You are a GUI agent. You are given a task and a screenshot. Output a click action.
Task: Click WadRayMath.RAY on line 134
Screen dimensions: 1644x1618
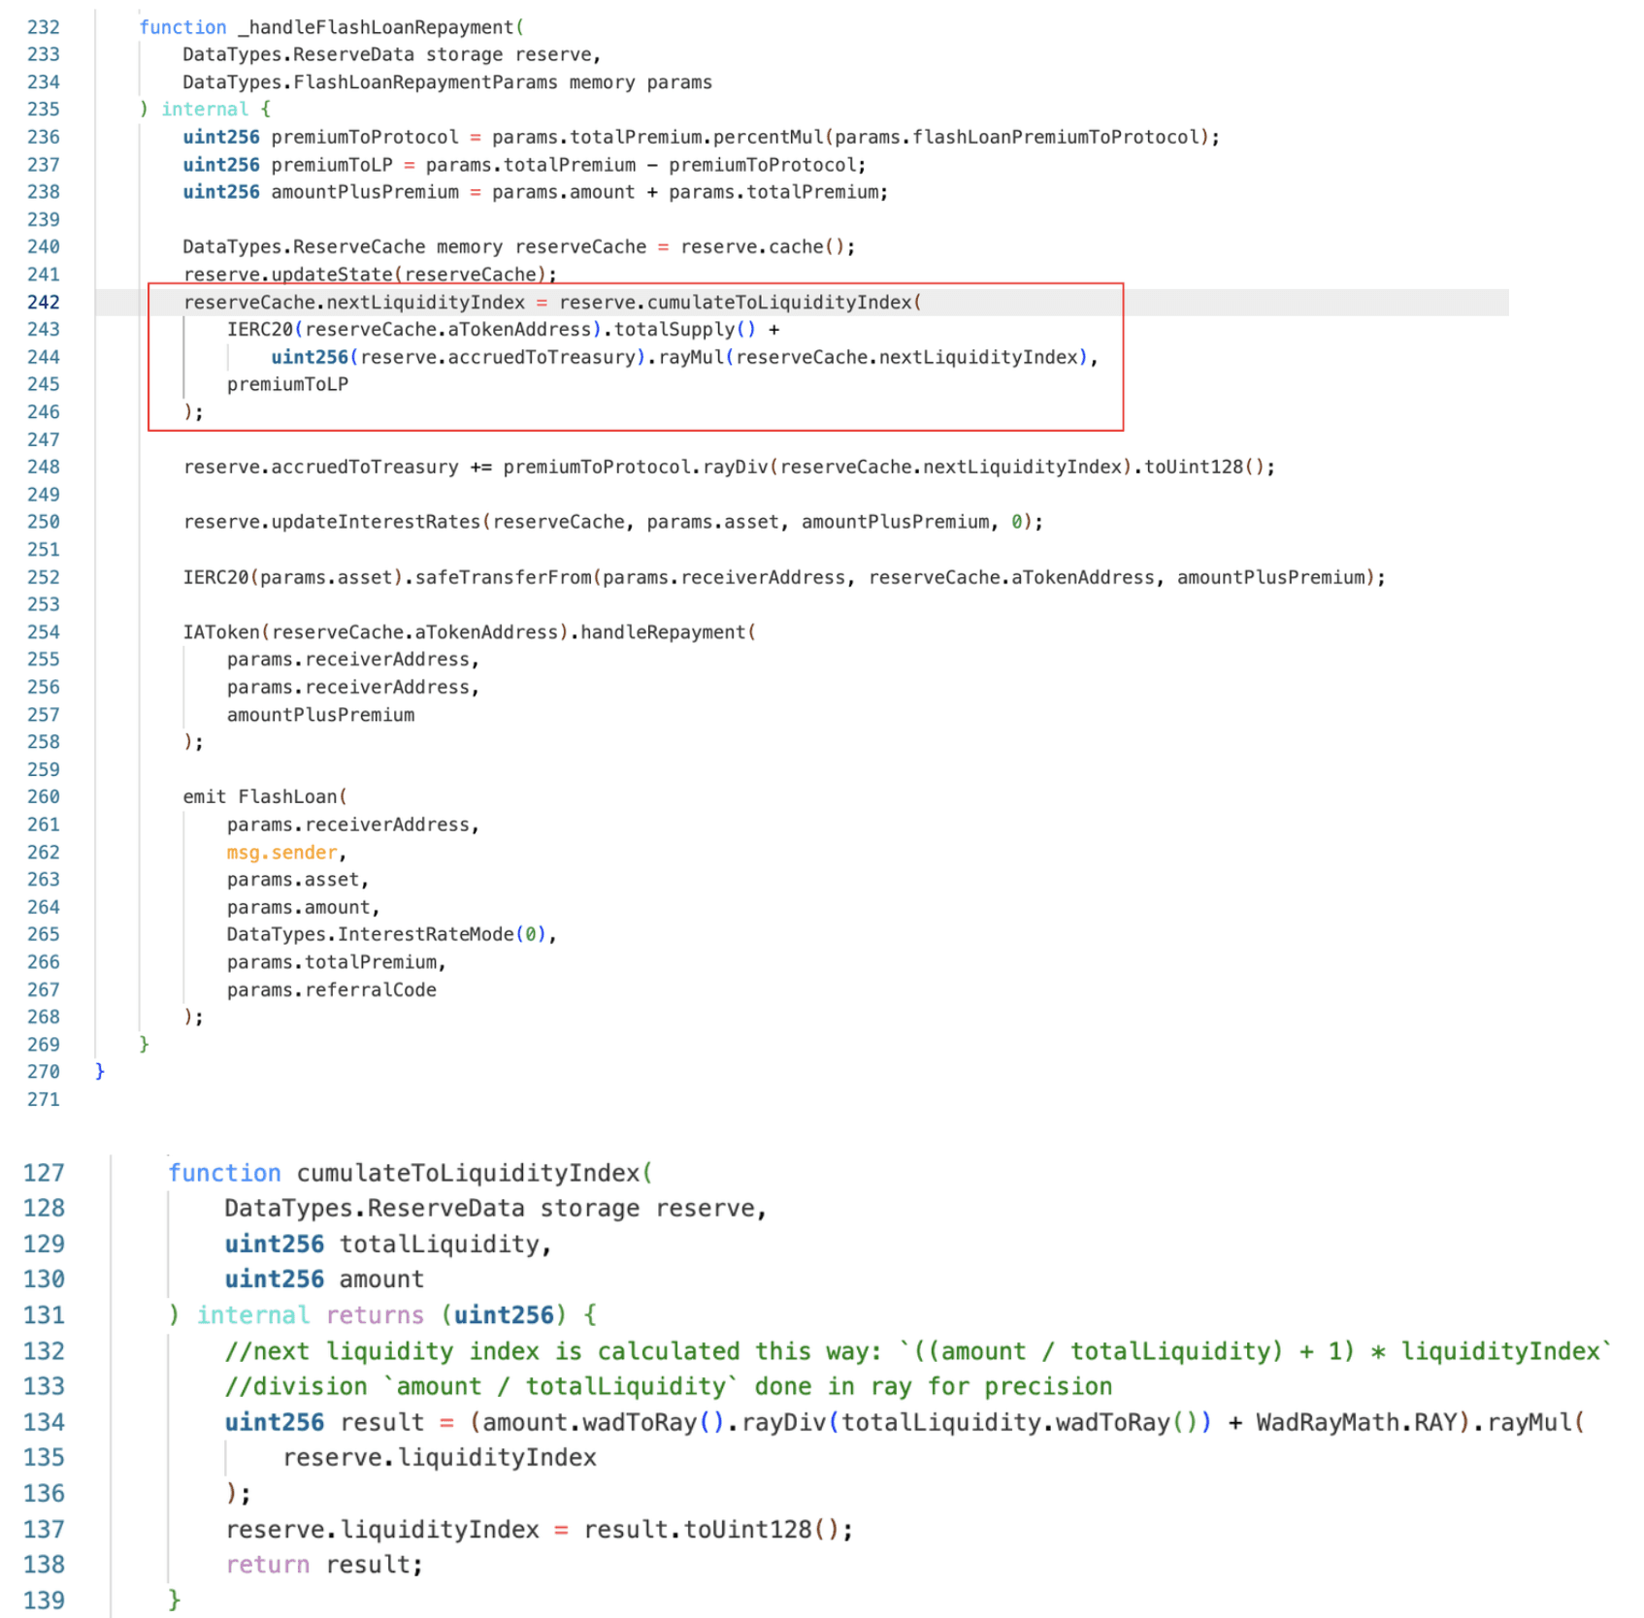point(1356,1422)
